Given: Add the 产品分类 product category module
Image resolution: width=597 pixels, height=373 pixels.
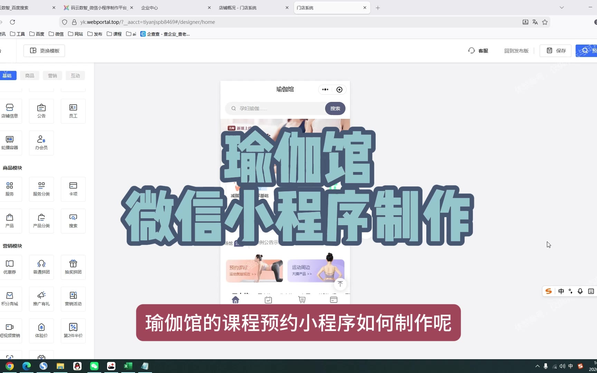Looking at the screenshot, I should click(x=41, y=221).
